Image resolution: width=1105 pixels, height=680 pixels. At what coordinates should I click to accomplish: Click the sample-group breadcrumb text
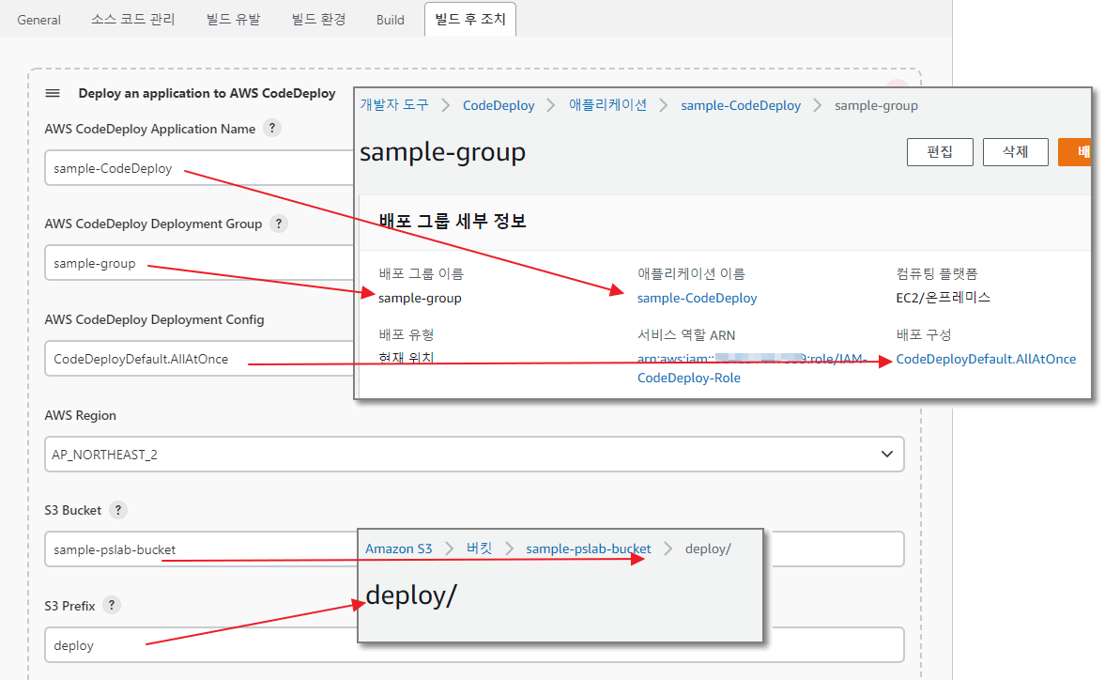(x=876, y=105)
